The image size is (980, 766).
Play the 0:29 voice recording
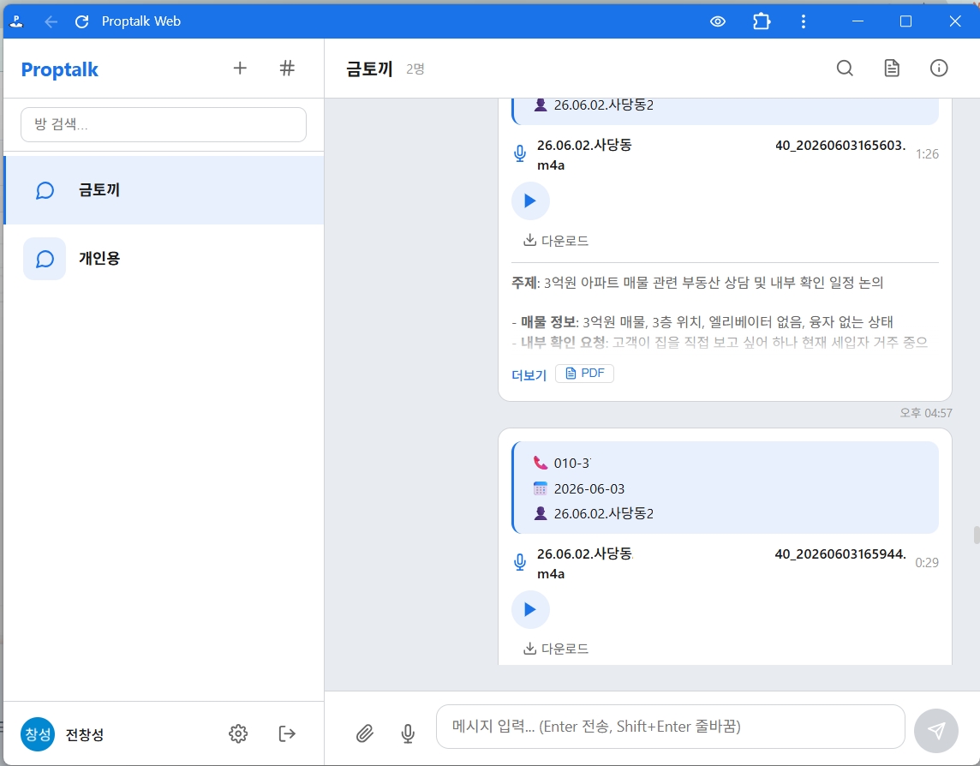point(530,610)
